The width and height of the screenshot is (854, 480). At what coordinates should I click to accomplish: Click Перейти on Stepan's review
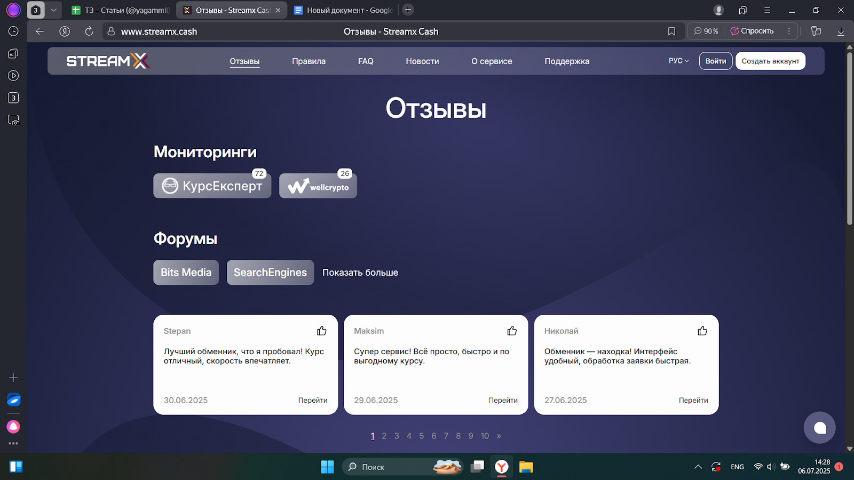pyautogui.click(x=313, y=400)
